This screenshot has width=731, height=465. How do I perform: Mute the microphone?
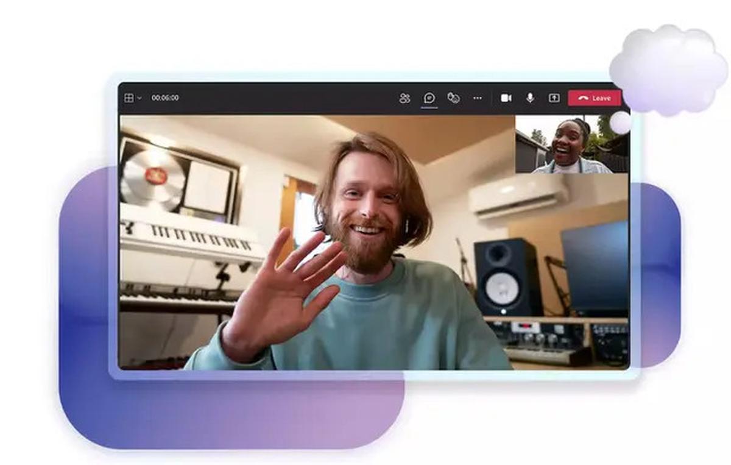pyautogui.click(x=530, y=98)
